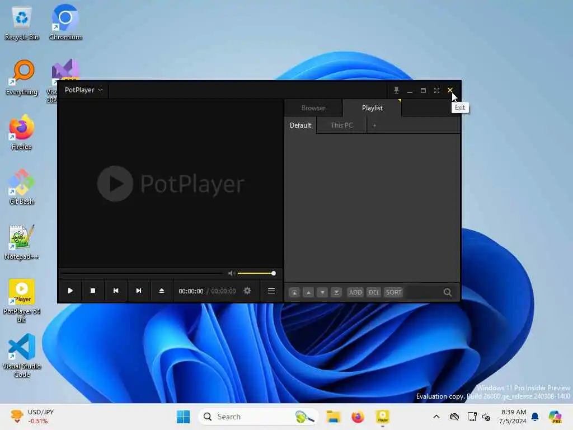Mute audio via the speaker icon
Viewport: 573px width, 430px height.
[x=231, y=273]
